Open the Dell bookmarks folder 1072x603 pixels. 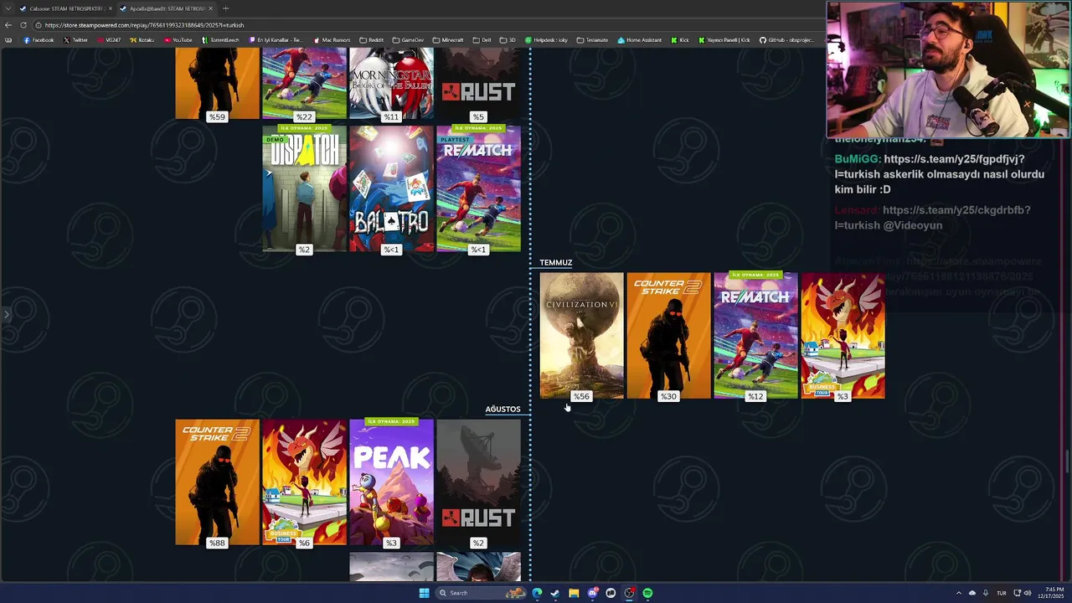click(482, 40)
